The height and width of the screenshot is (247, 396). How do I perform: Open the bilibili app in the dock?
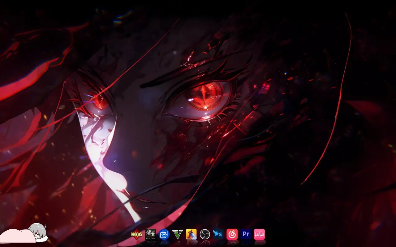tap(259, 234)
